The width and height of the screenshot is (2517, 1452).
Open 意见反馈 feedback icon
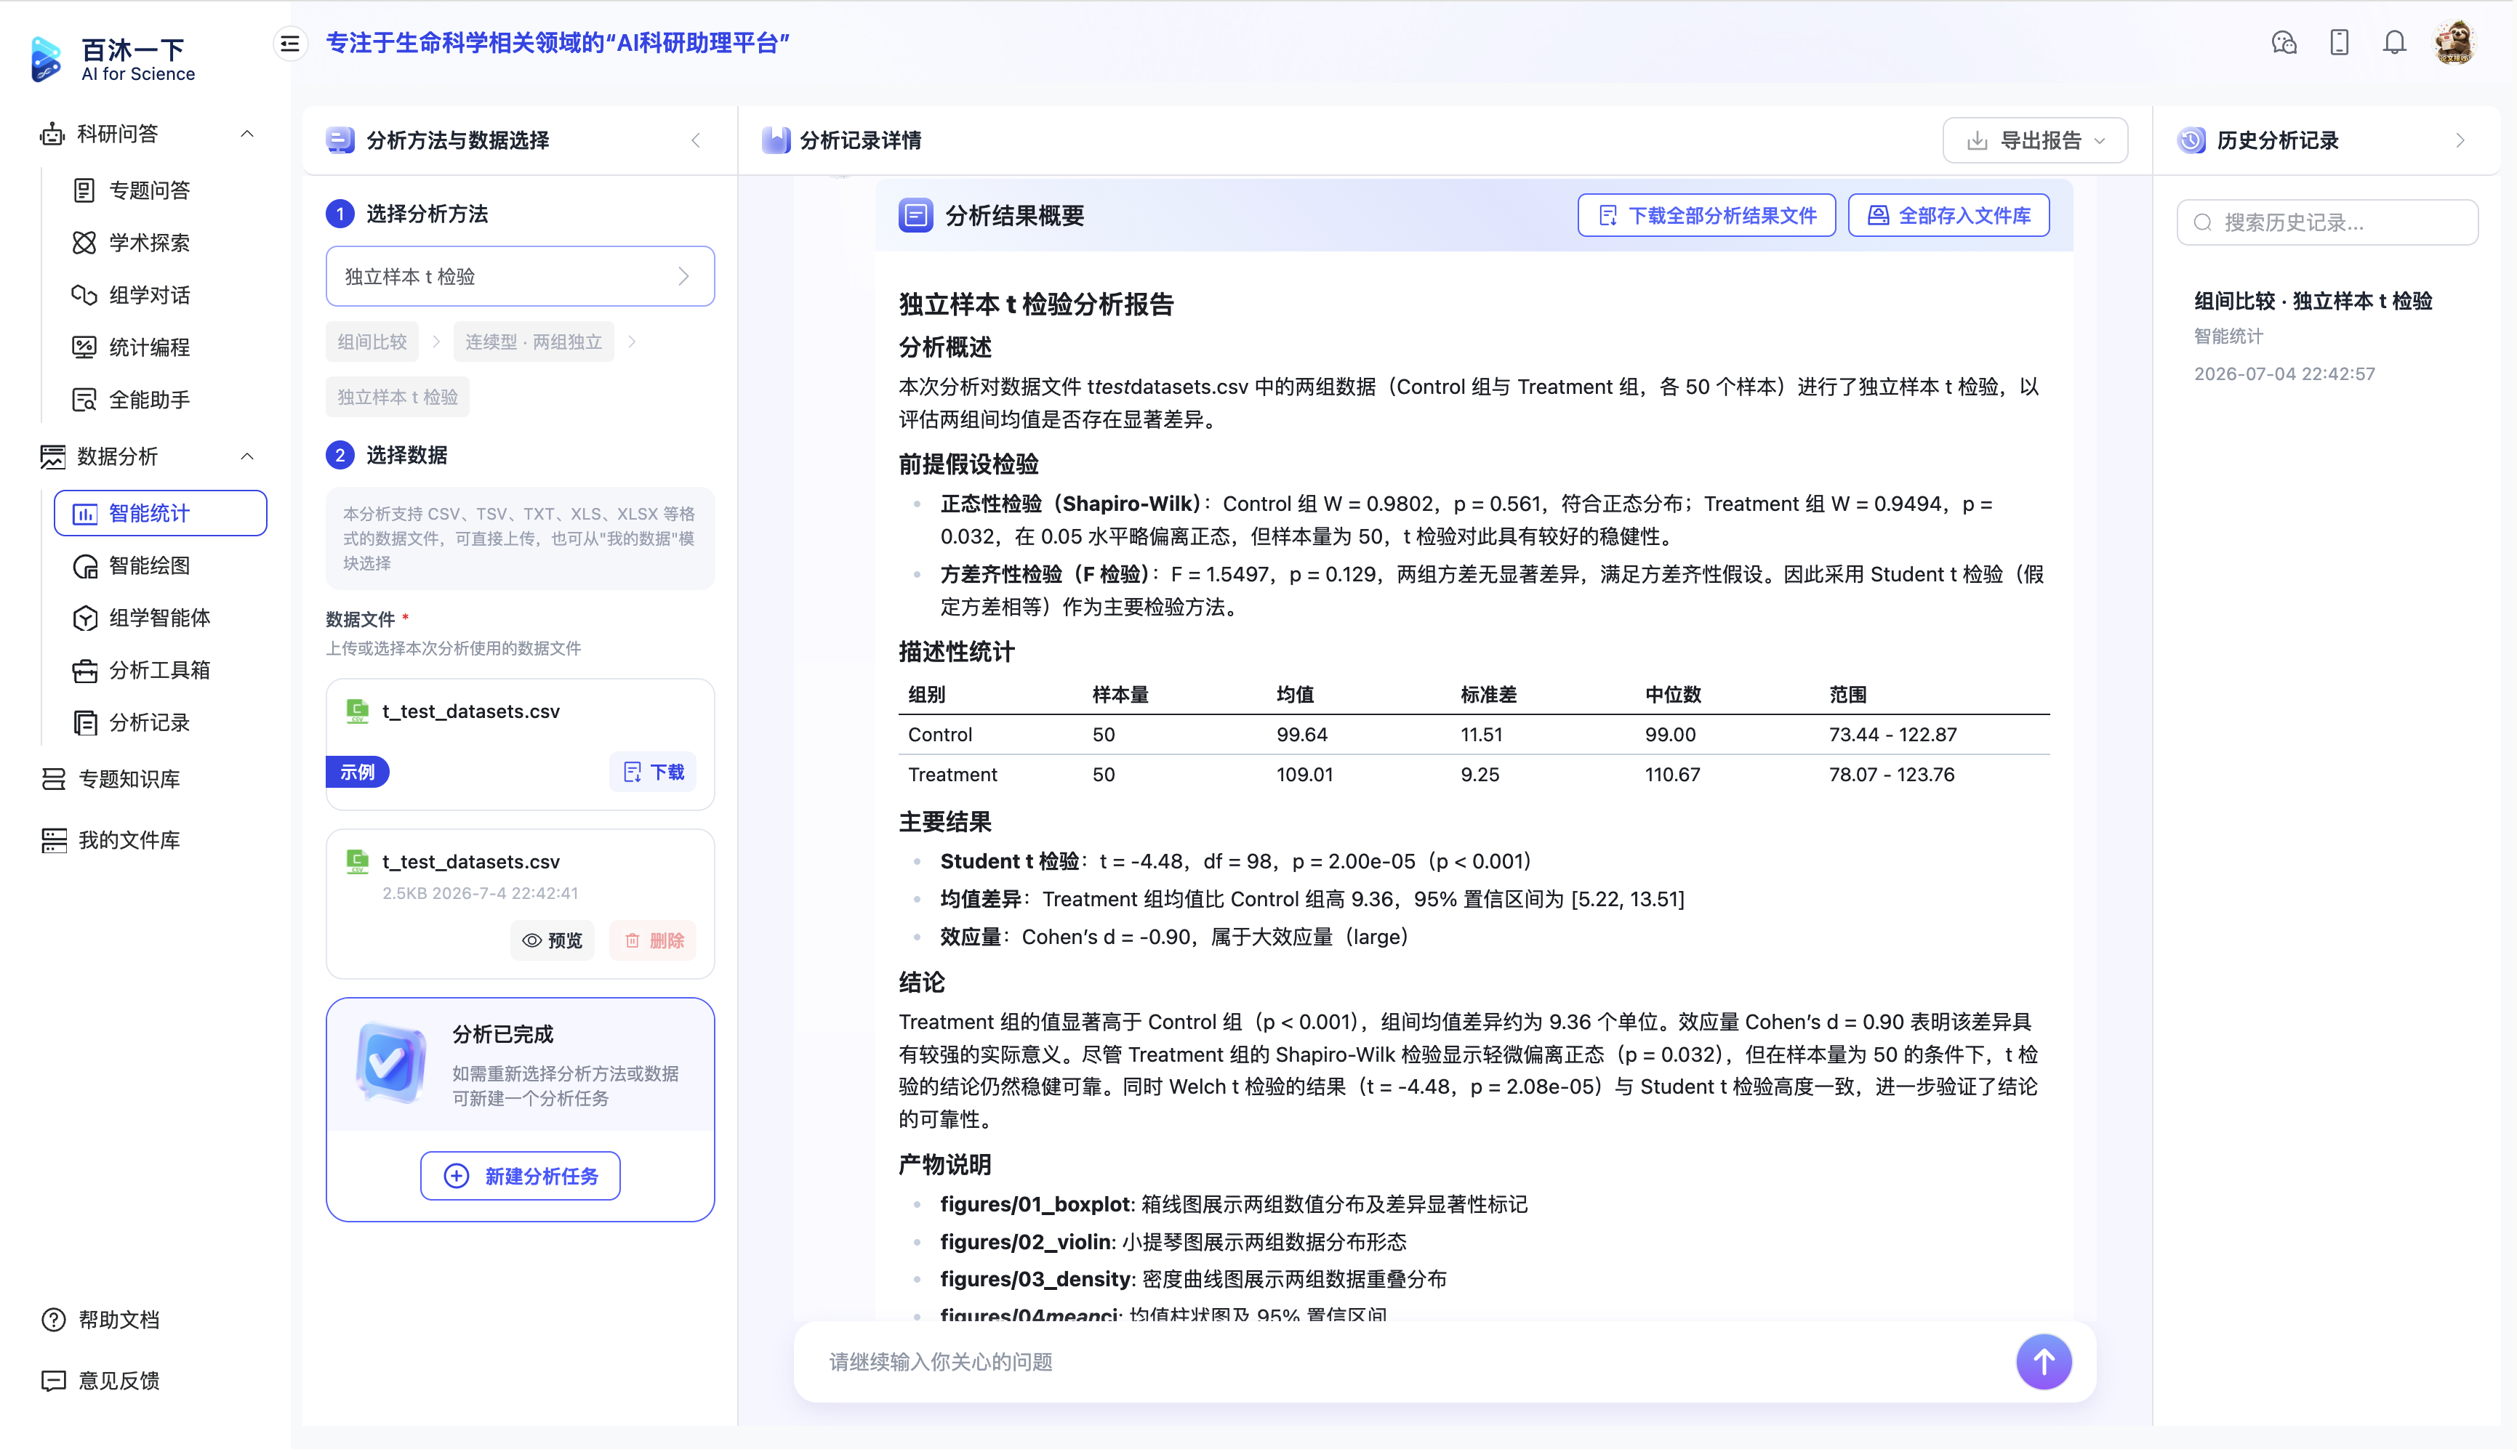pyautogui.click(x=53, y=1380)
